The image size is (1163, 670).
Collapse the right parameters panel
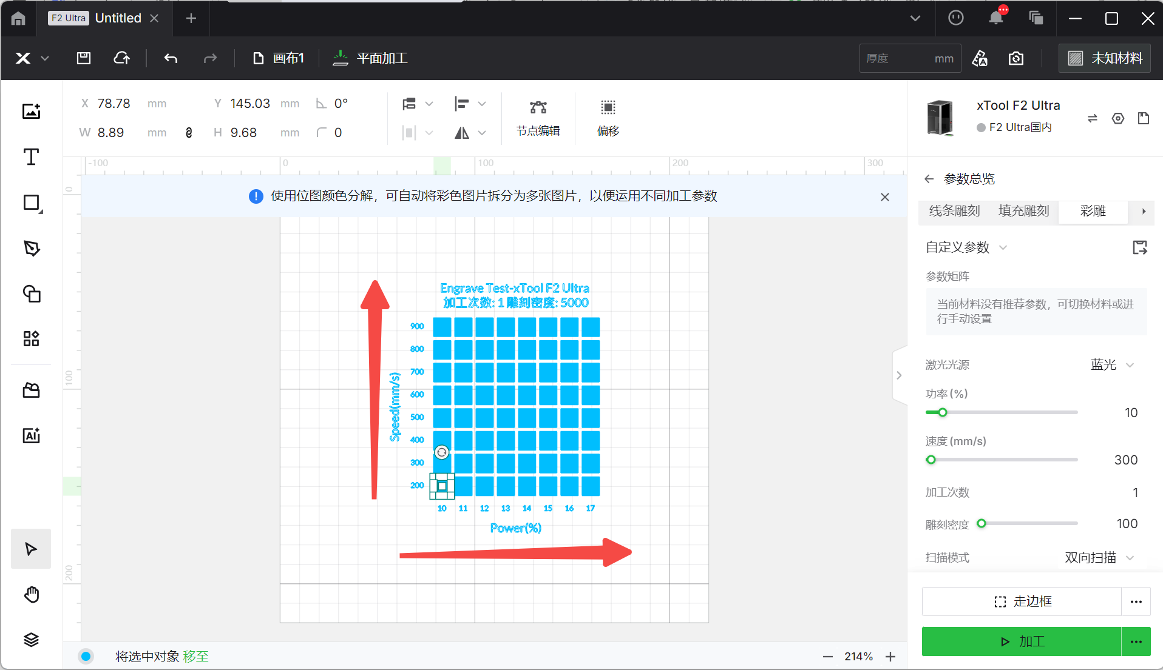[x=900, y=375]
